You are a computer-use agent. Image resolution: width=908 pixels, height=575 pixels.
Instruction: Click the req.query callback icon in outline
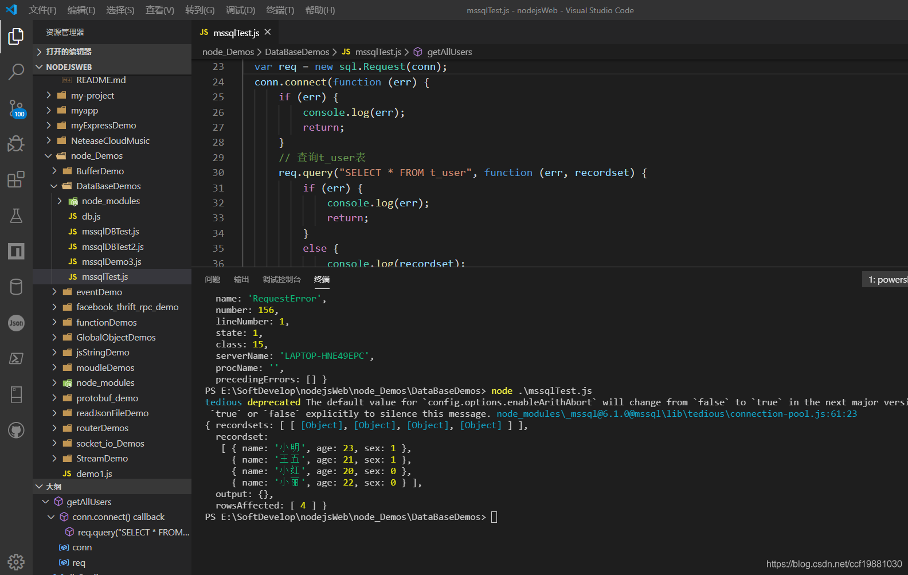click(69, 532)
